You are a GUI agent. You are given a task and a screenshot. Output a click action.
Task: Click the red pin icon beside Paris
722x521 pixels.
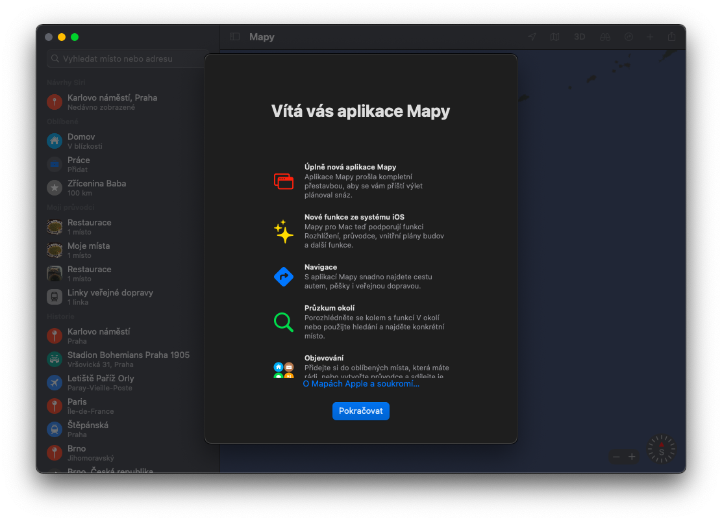click(55, 406)
